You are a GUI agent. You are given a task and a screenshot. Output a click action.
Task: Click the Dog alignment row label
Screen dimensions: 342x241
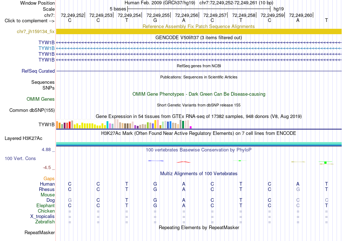50,200
